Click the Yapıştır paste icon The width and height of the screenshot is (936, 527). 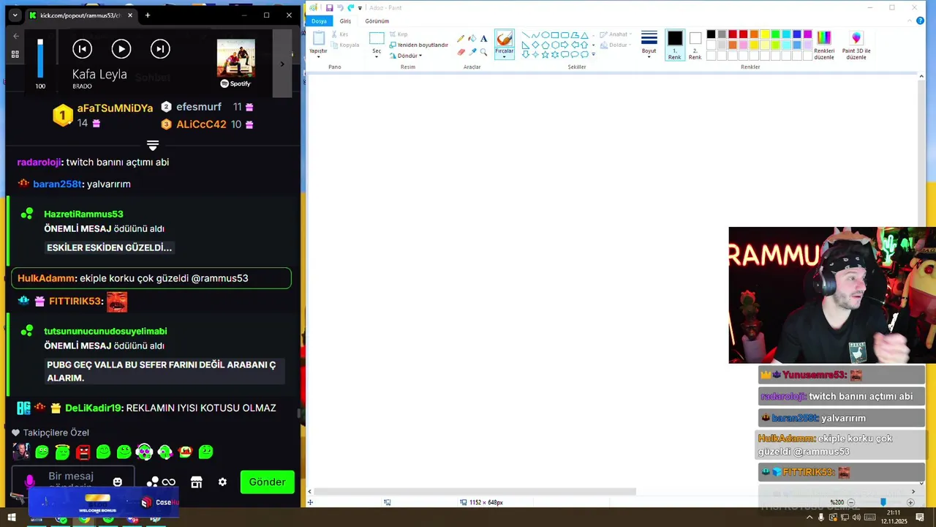point(318,38)
